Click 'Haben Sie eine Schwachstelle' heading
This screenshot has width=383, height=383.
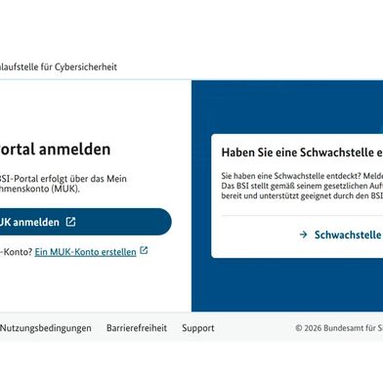click(x=302, y=152)
